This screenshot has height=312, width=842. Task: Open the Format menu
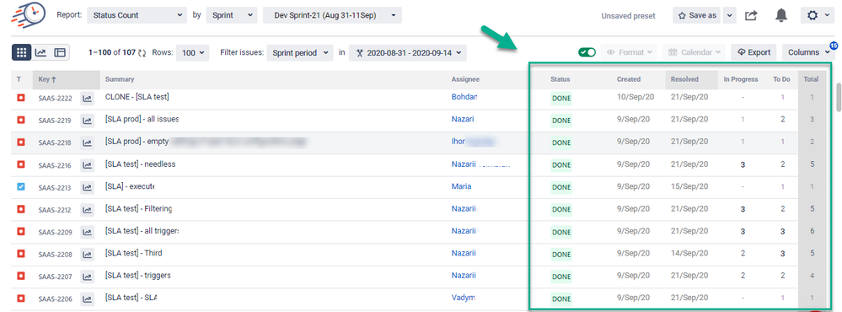pos(630,52)
